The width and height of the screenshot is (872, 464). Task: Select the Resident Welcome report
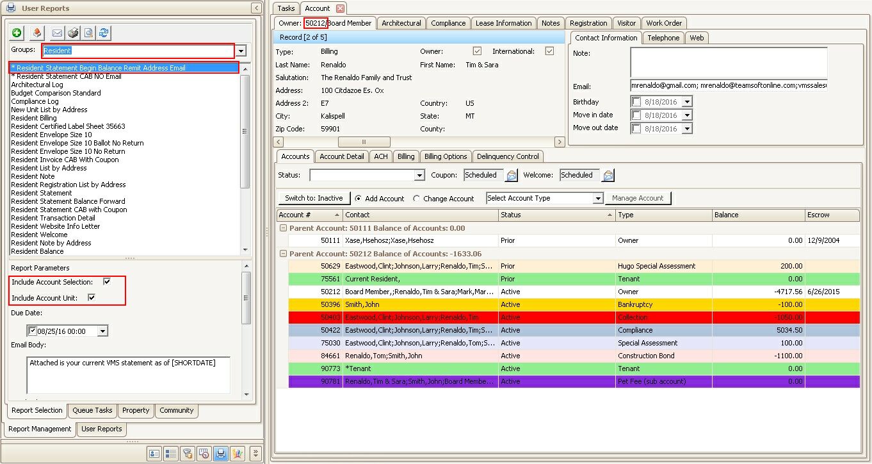39,235
